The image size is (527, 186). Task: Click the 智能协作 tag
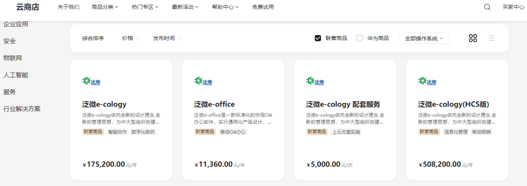click(x=118, y=131)
